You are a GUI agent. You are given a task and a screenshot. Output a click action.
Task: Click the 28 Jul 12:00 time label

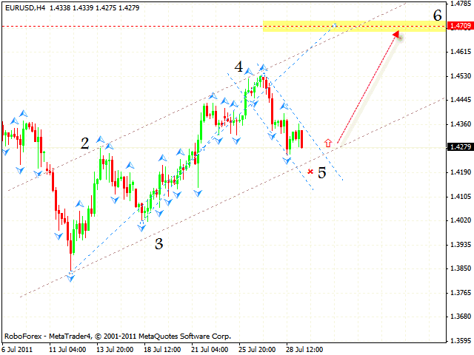304,350
